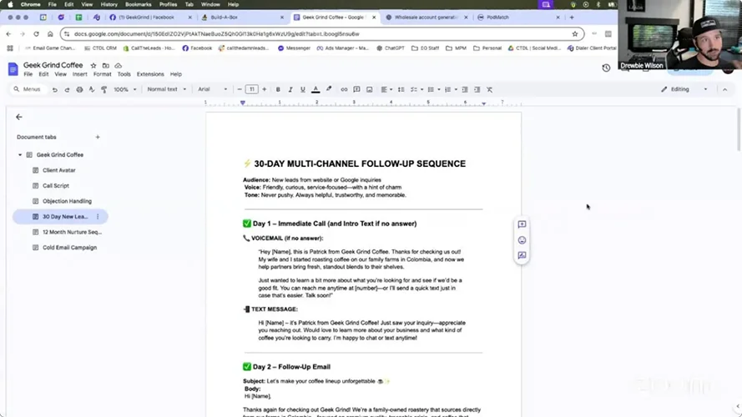This screenshot has height=417, width=742.
Task: Open the 12 Month Nurture Seq tab
Action: point(72,232)
